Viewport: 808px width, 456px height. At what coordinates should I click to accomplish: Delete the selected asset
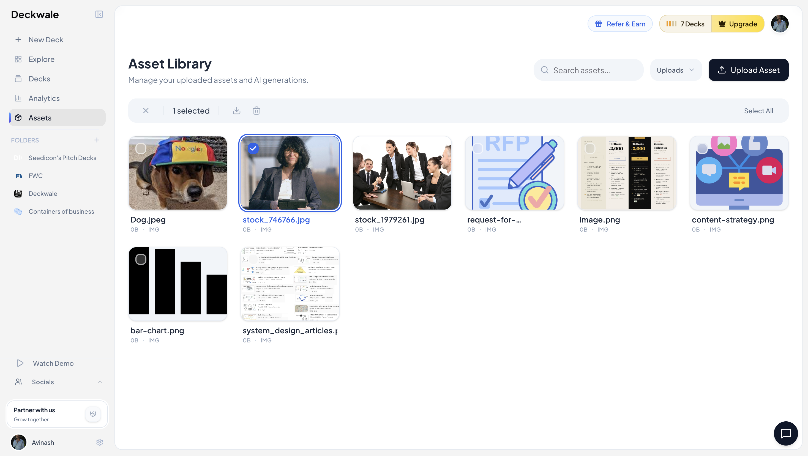[x=256, y=110]
